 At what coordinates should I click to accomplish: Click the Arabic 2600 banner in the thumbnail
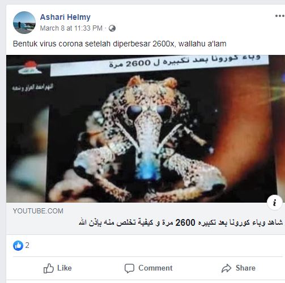click(160, 65)
